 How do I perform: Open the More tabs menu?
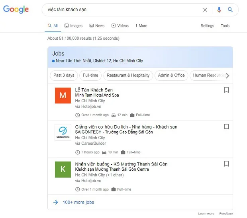coord(141,25)
